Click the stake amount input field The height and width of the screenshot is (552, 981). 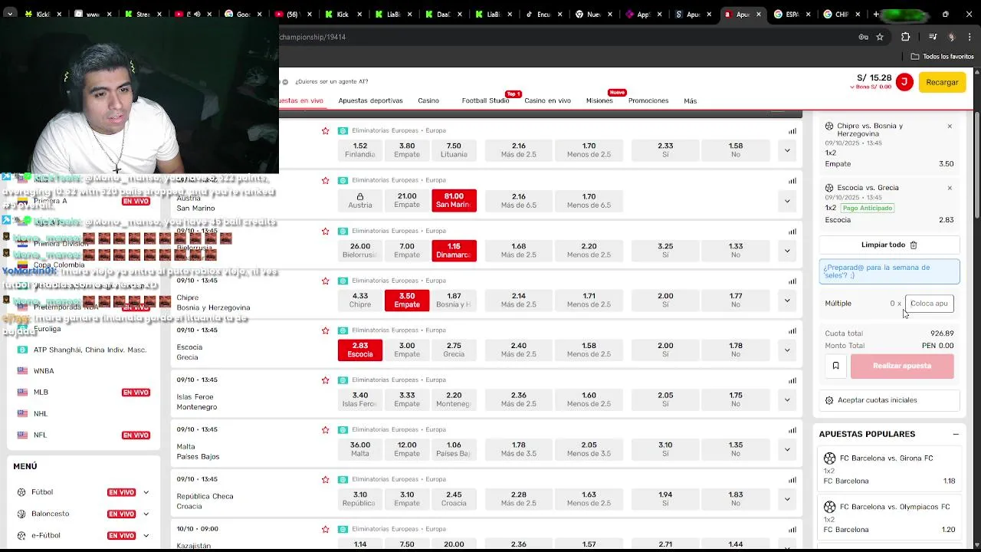coord(929,304)
